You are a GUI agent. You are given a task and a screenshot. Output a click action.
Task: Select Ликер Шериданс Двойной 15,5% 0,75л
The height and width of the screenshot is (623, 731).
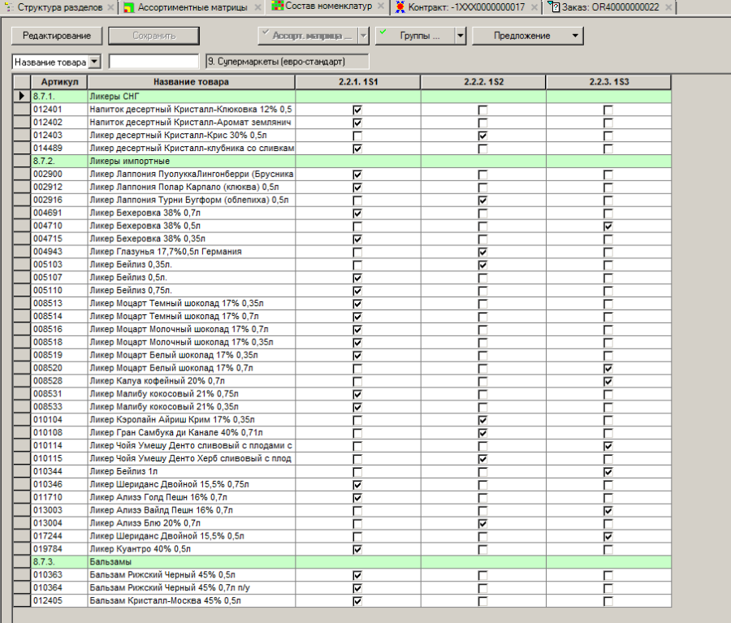(x=191, y=484)
